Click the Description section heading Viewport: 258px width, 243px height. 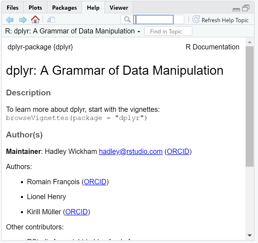pyautogui.click(x=28, y=92)
